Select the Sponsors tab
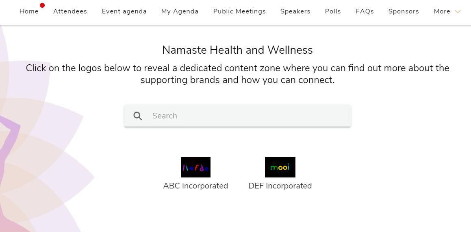The height and width of the screenshot is (232, 471). coord(404,11)
